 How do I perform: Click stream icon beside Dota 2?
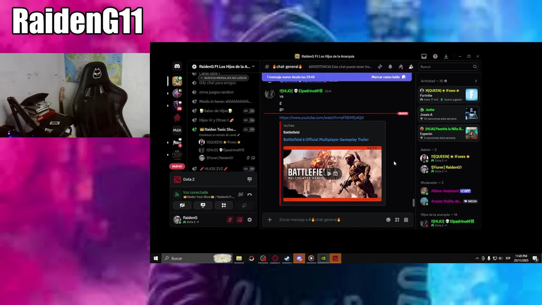pyautogui.click(x=249, y=179)
